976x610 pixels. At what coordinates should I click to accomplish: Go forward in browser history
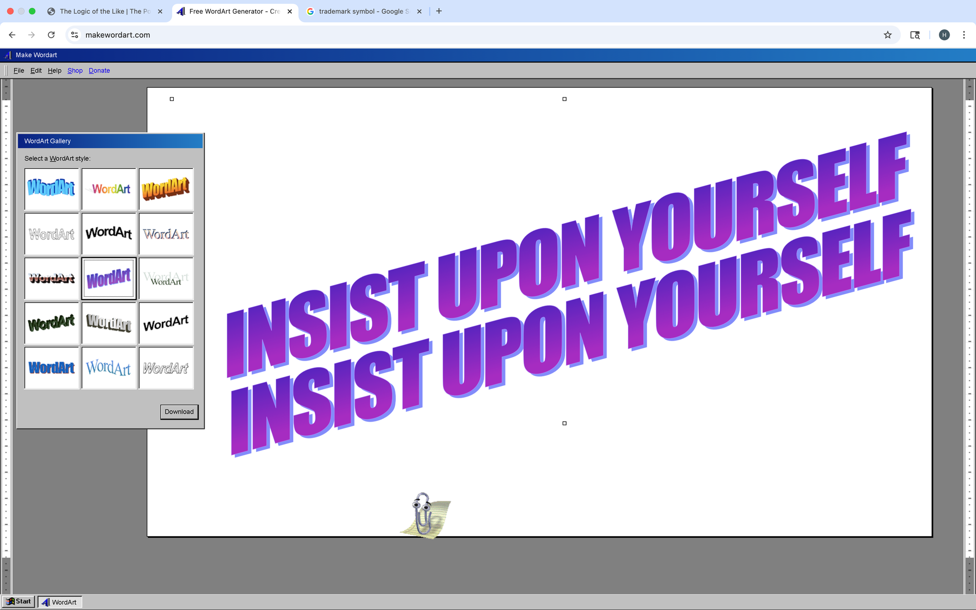coord(32,35)
